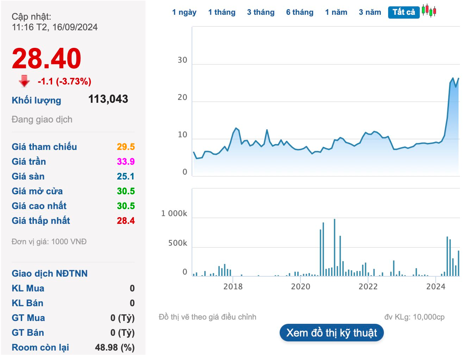Click the 'Room còn lại' label
Image resolution: width=467 pixels, height=359 pixels.
[x=41, y=347]
